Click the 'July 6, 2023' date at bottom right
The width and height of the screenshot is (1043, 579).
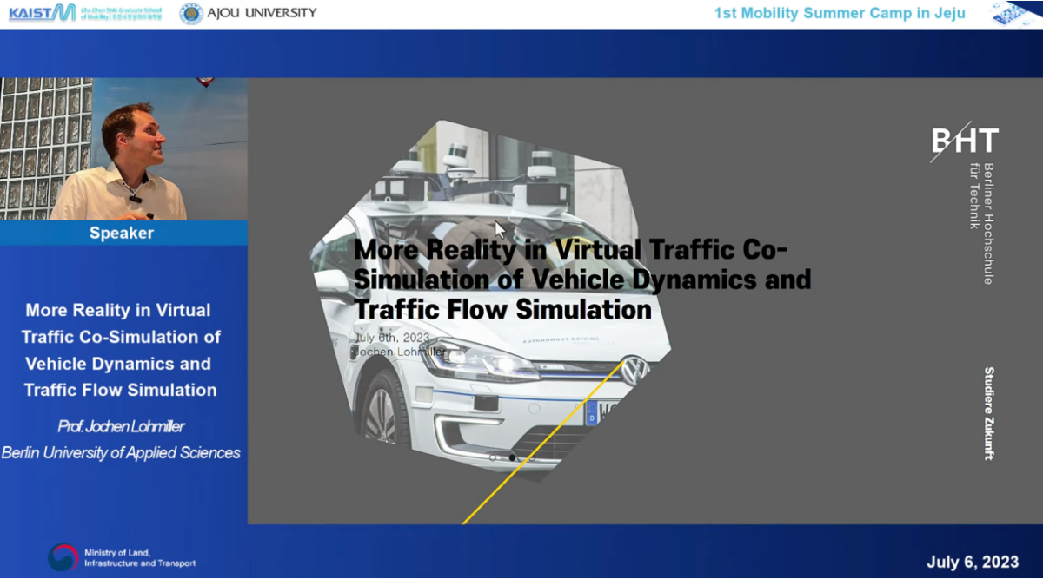tap(972, 562)
